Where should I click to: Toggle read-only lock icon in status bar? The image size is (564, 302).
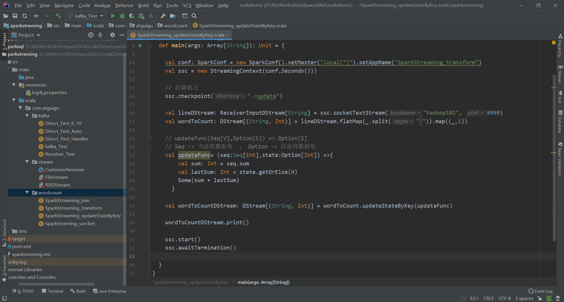(x=540, y=298)
